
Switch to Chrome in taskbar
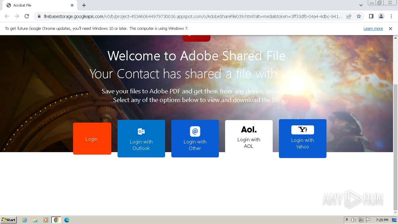point(56,220)
